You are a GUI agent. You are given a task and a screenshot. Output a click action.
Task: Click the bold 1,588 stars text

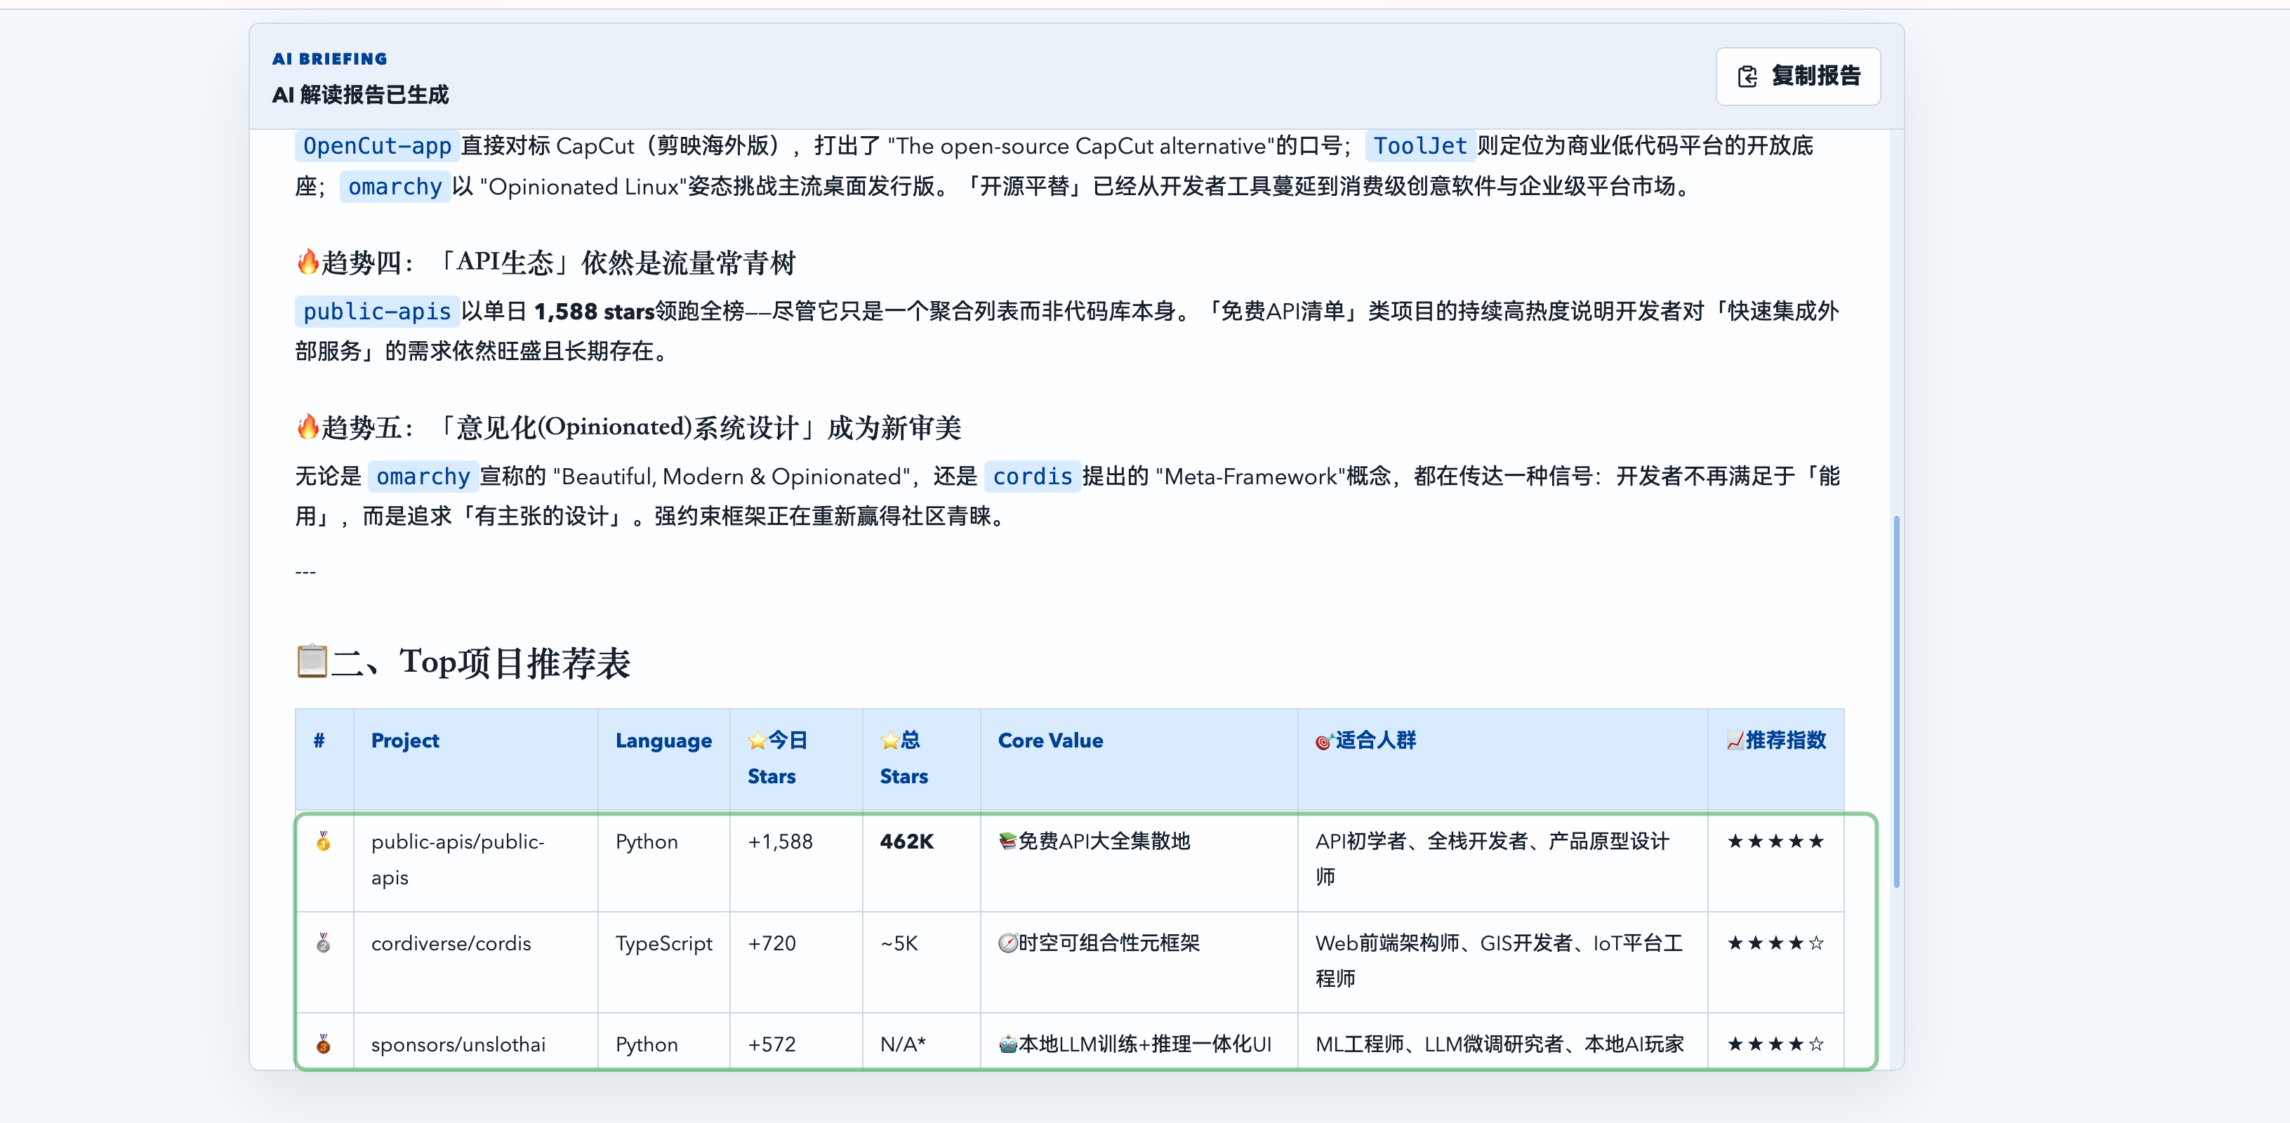[x=594, y=311]
